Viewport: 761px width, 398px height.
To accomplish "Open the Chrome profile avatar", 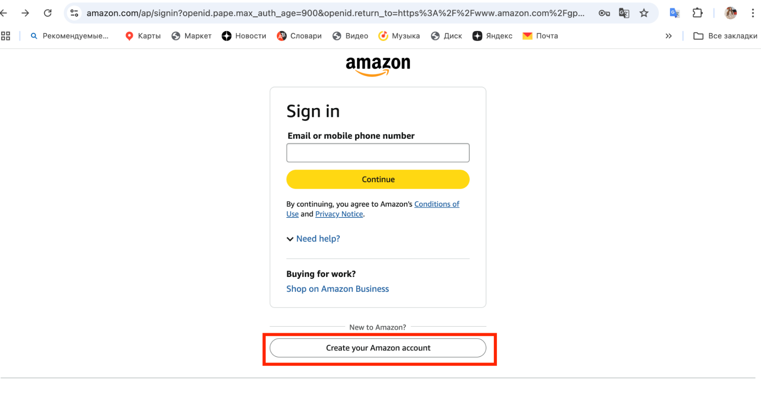I will point(730,13).
